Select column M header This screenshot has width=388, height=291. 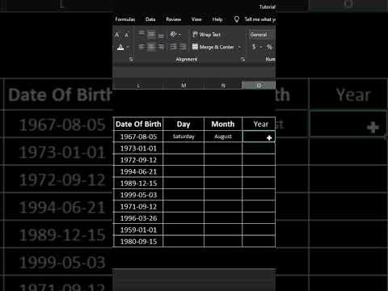[x=183, y=86]
